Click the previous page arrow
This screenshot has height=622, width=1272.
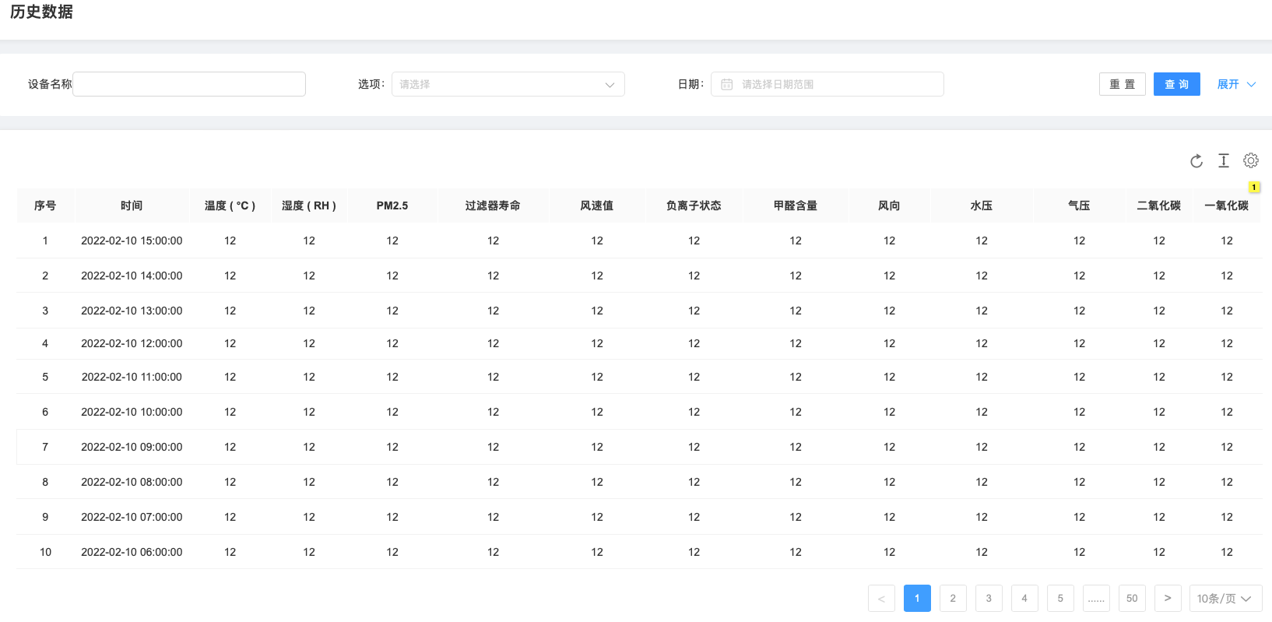click(x=881, y=598)
